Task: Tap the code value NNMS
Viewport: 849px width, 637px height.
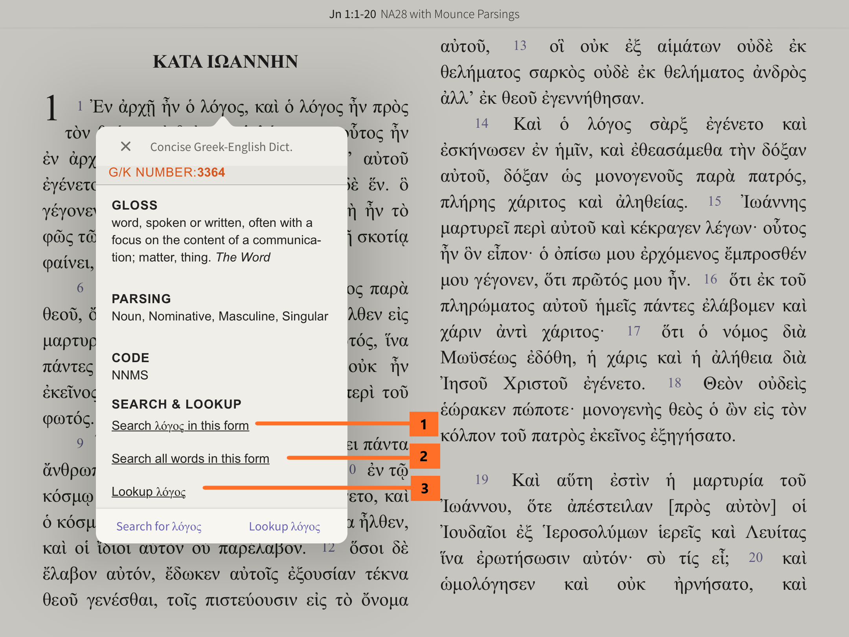Action: pyautogui.click(x=130, y=375)
